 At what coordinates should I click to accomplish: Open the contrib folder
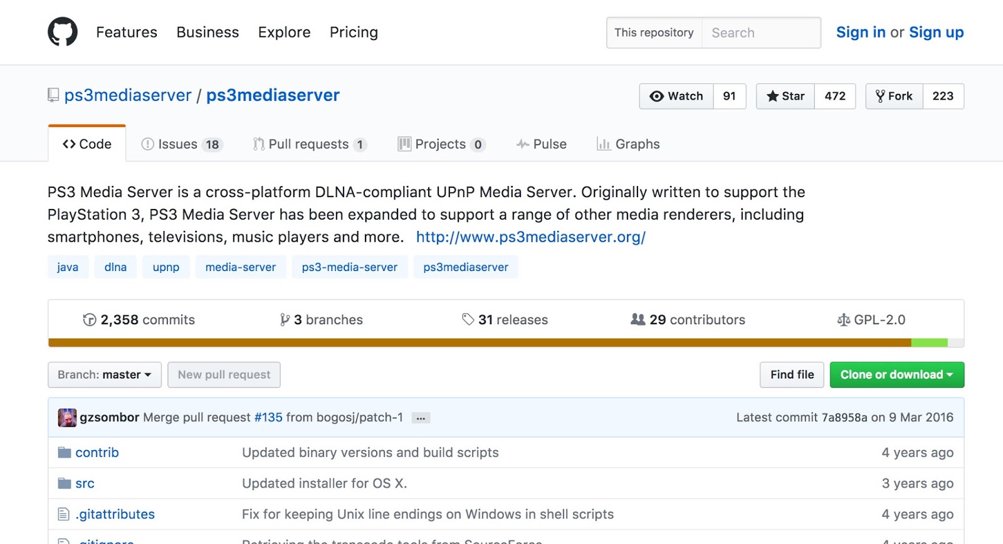97,453
